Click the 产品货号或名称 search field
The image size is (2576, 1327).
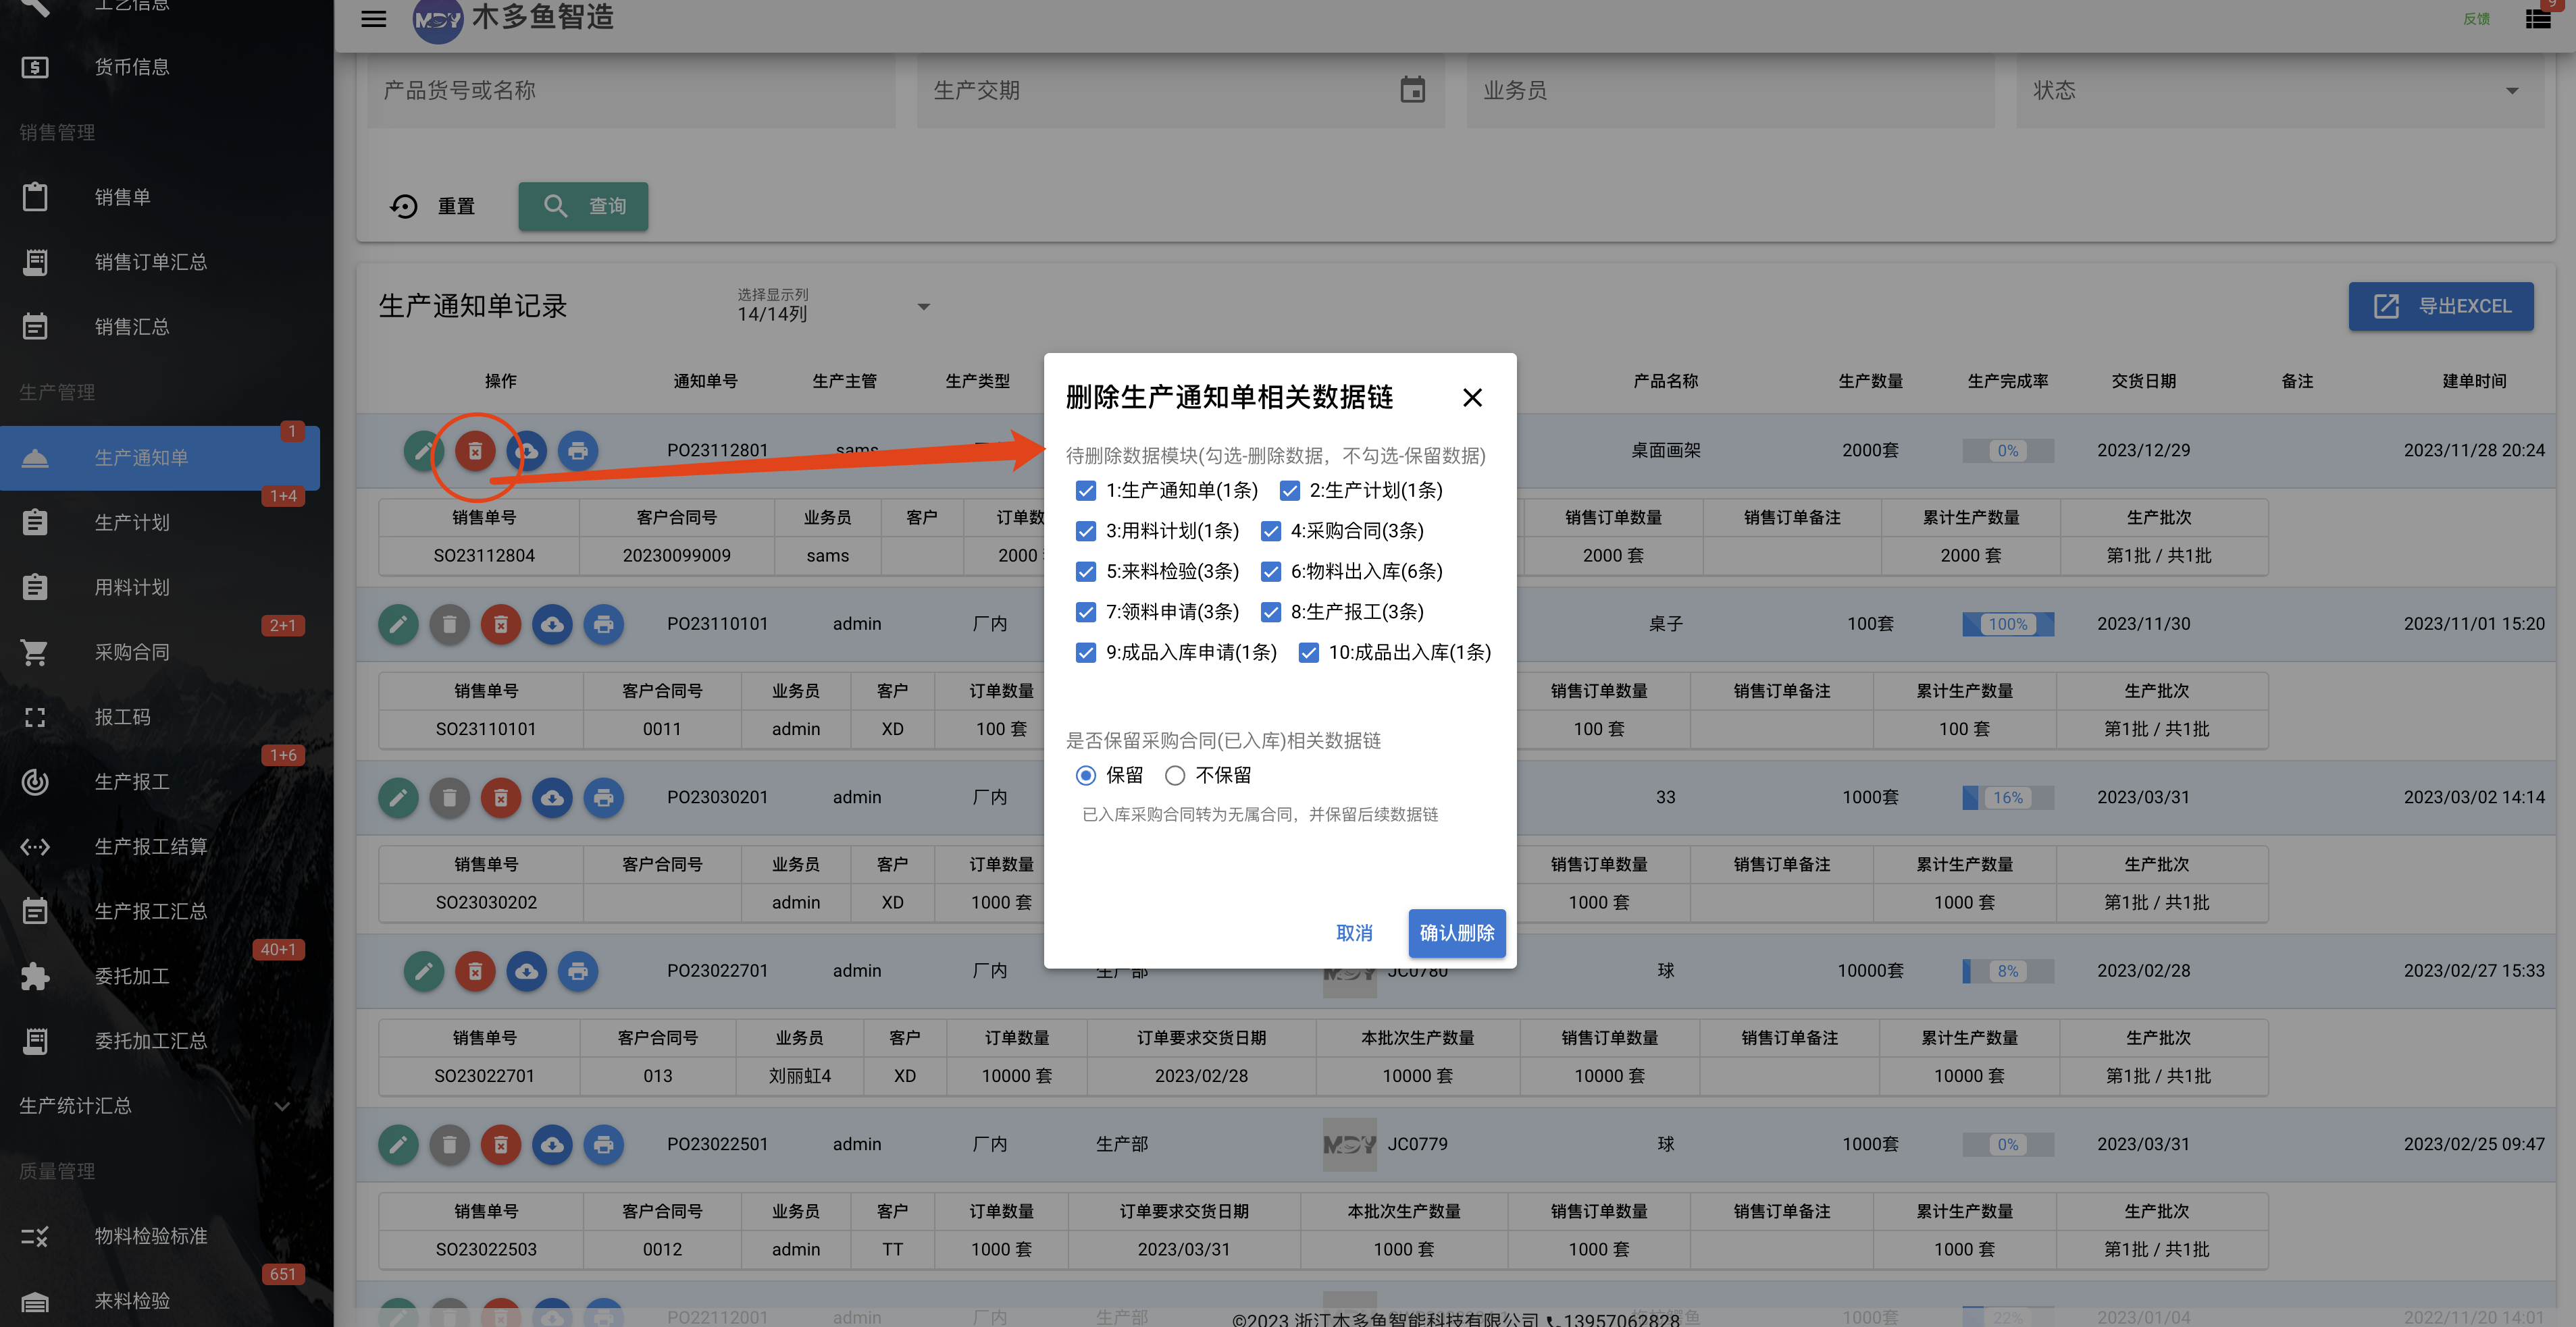click(x=631, y=90)
